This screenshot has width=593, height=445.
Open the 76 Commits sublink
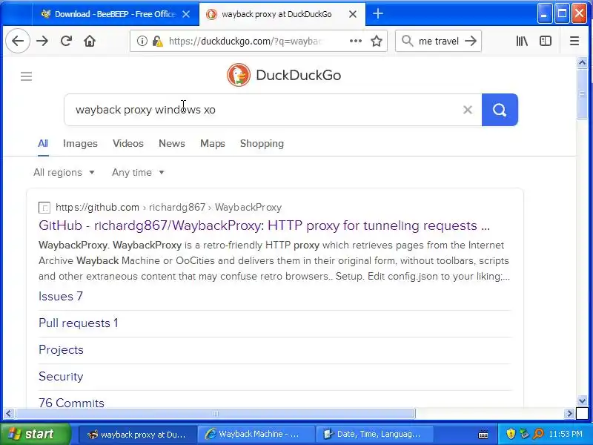click(71, 403)
